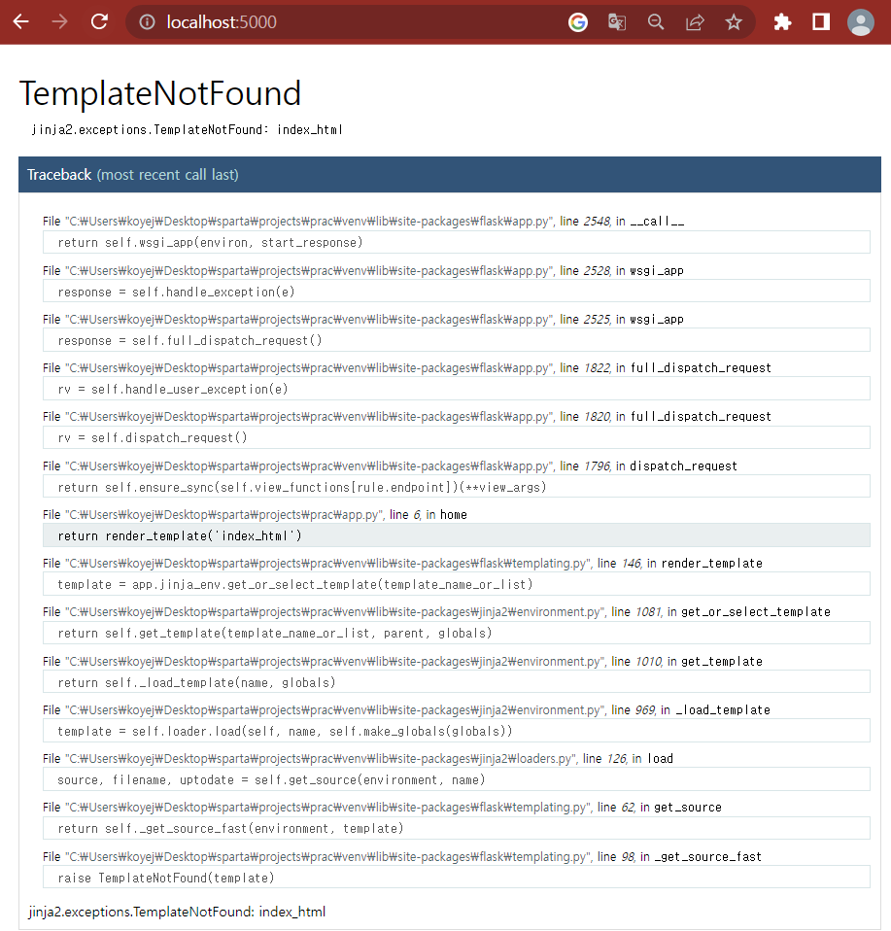Open the extensions puzzle icon
The height and width of the screenshot is (931, 891).
click(782, 22)
